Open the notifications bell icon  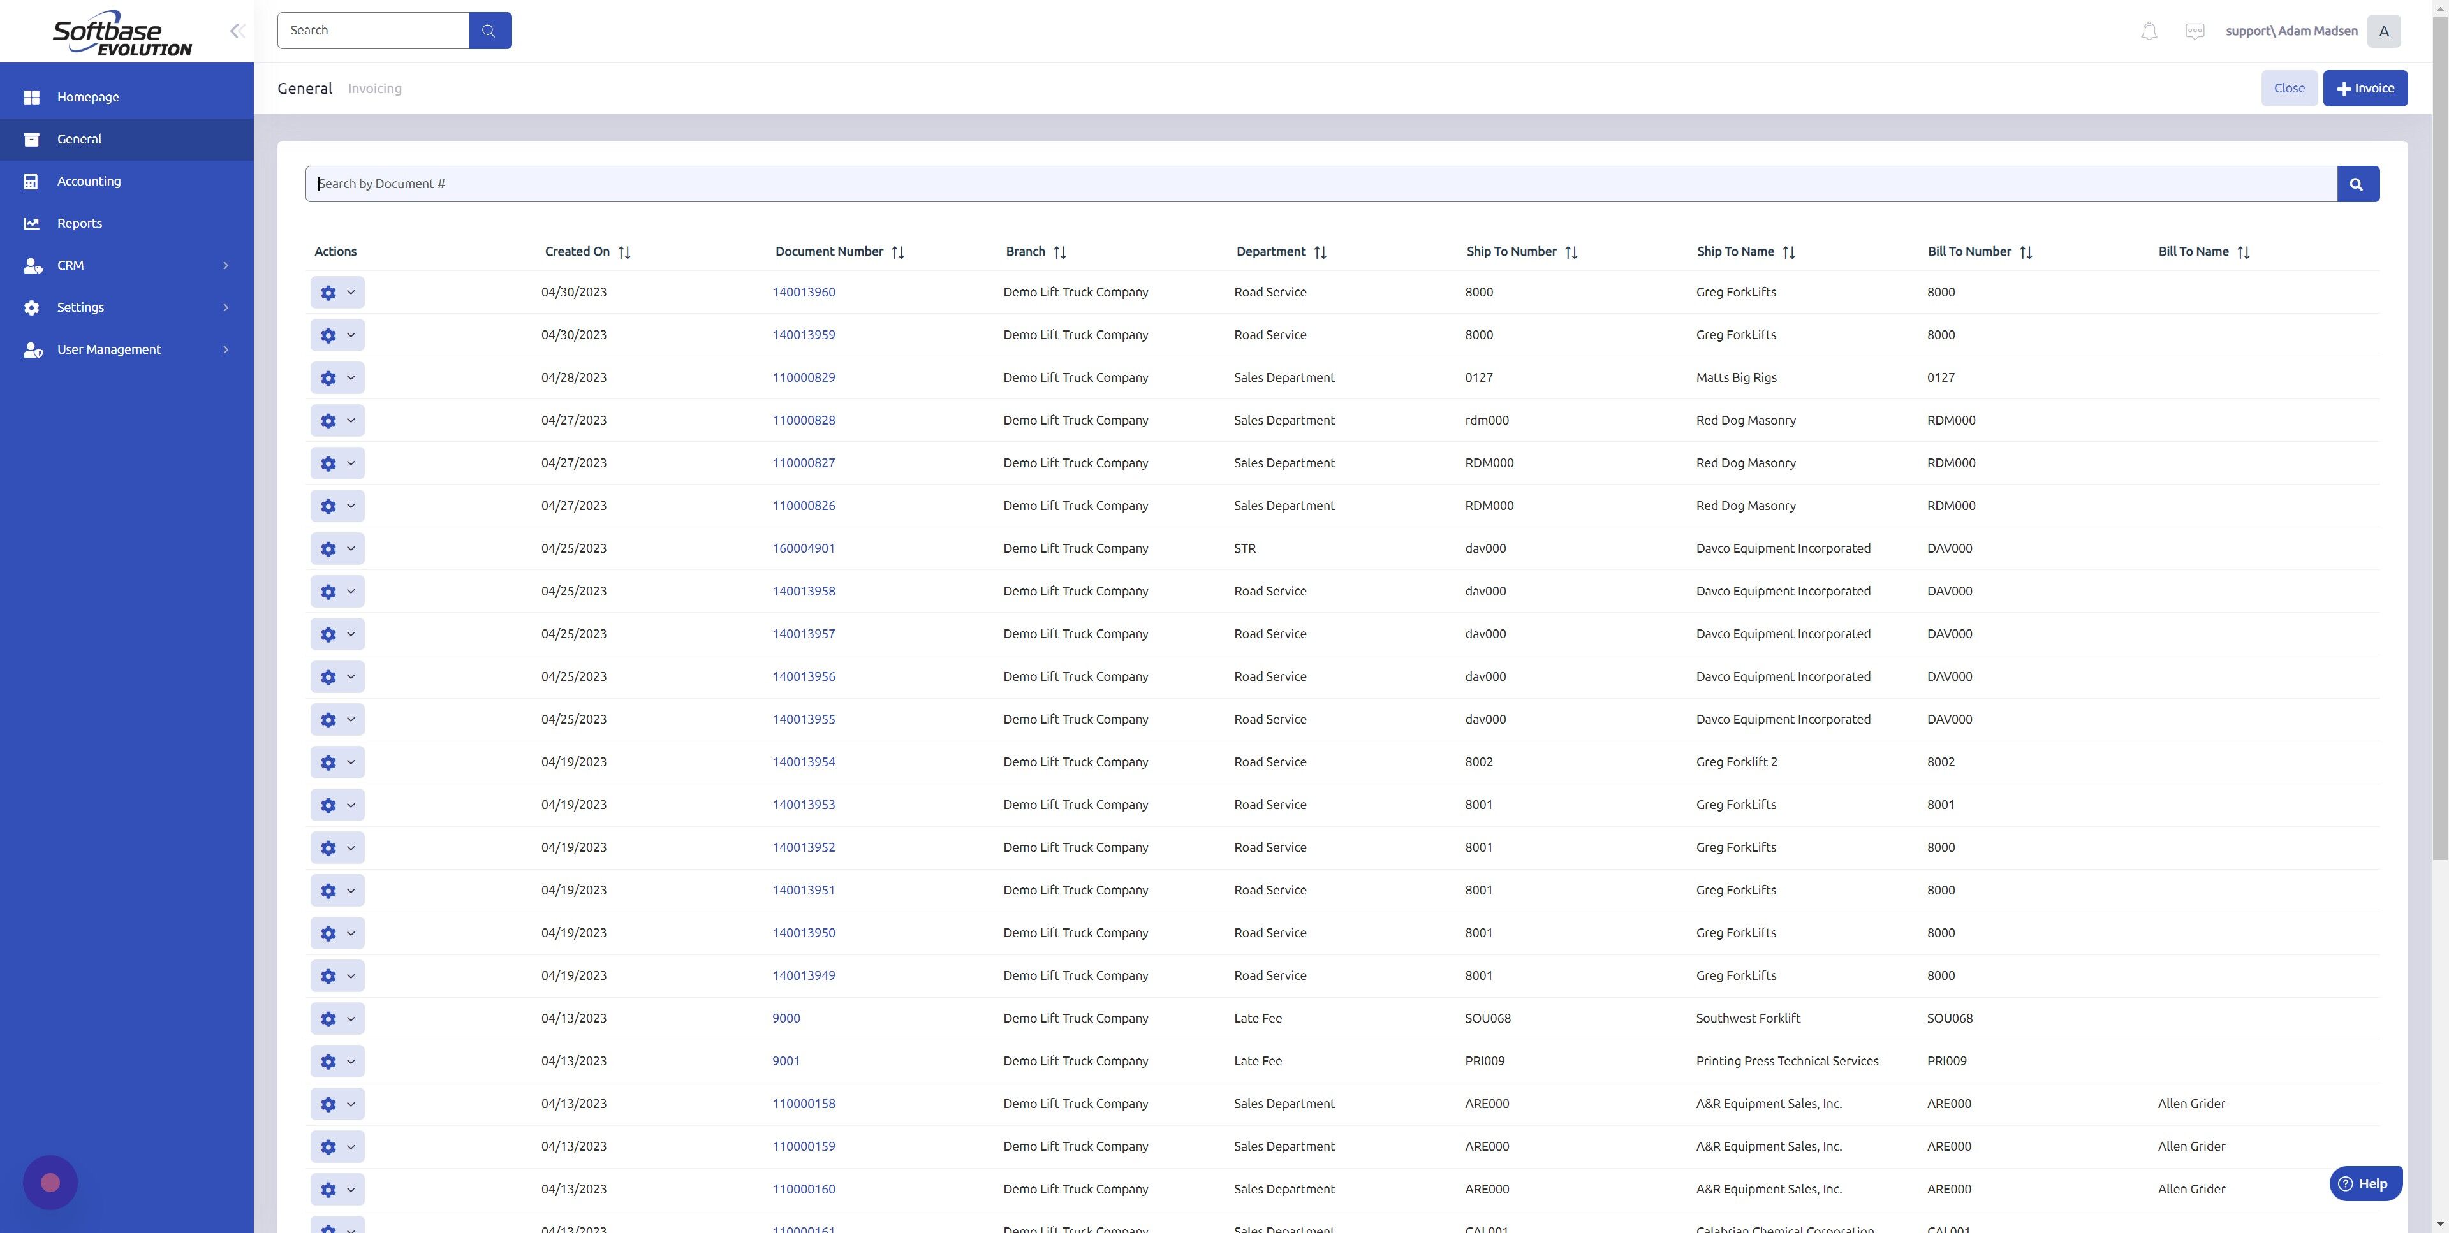[x=2149, y=29]
